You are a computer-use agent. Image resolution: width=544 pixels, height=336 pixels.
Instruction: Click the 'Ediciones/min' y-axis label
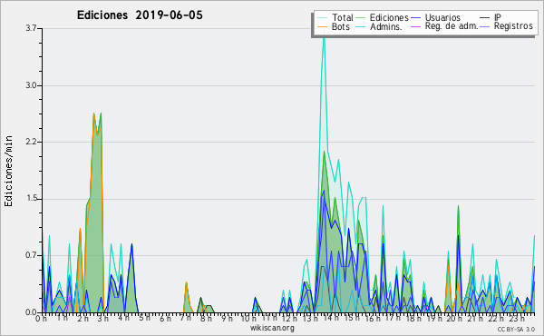point(8,171)
